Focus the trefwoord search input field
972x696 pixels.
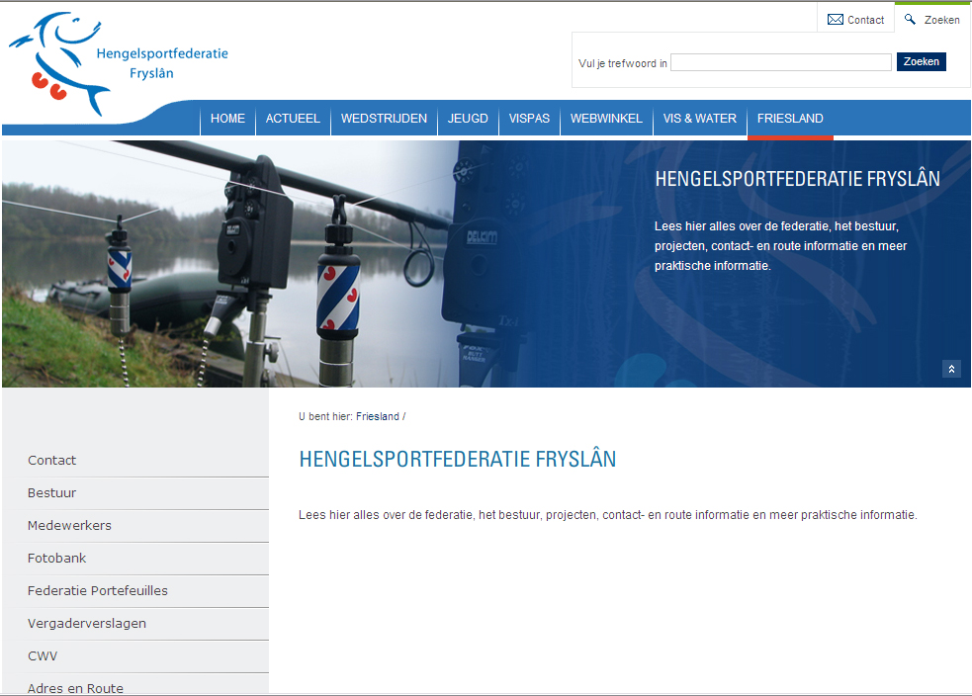pyautogui.click(x=780, y=62)
